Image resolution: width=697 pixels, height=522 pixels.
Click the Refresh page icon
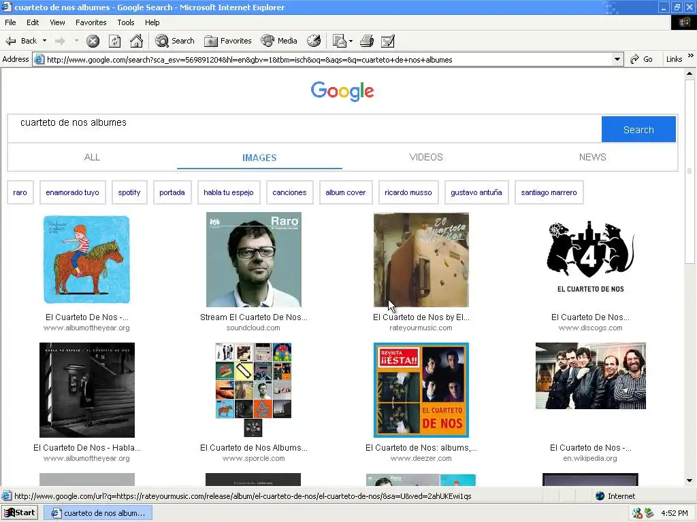pos(114,41)
